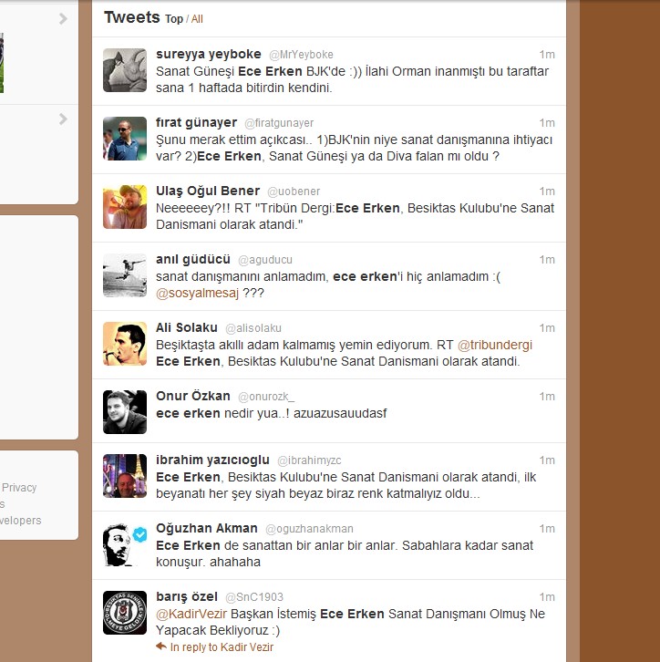Image resolution: width=660 pixels, height=662 pixels.
Task: Open fırat günayer's profile avatar
Action: [x=125, y=139]
